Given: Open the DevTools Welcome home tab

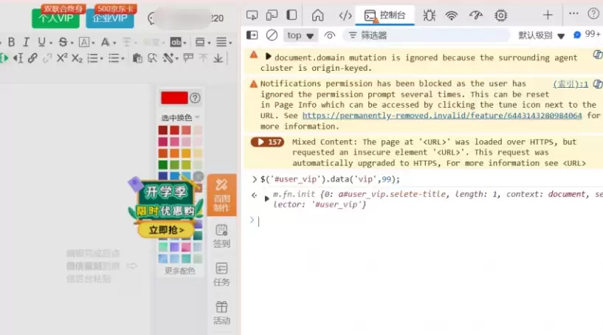Looking at the screenshot, I should pos(317,15).
